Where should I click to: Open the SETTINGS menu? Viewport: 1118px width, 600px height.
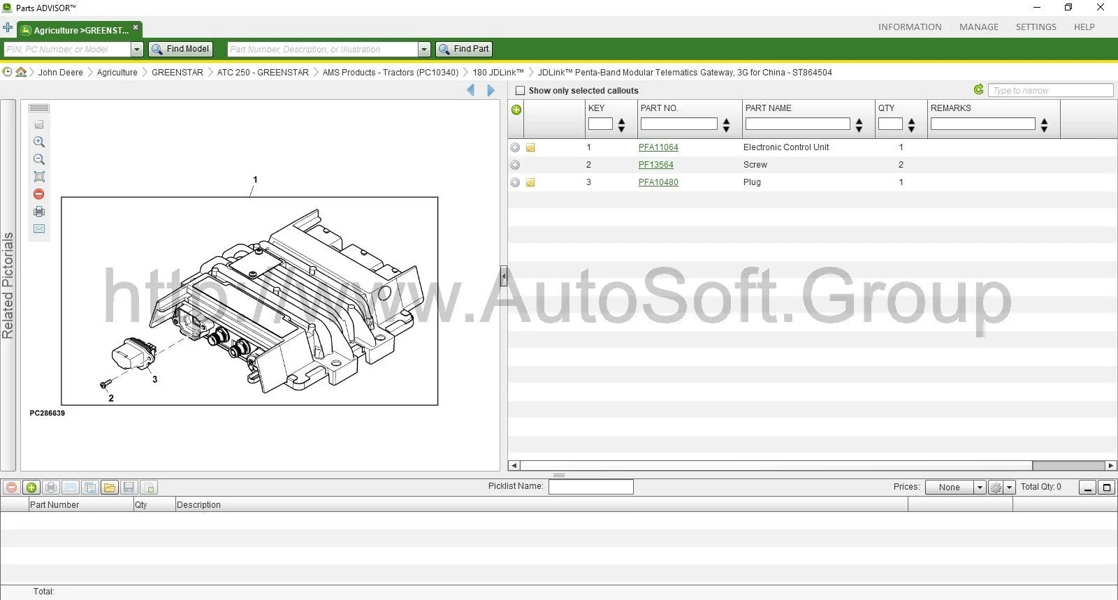tap(1036, 27)
